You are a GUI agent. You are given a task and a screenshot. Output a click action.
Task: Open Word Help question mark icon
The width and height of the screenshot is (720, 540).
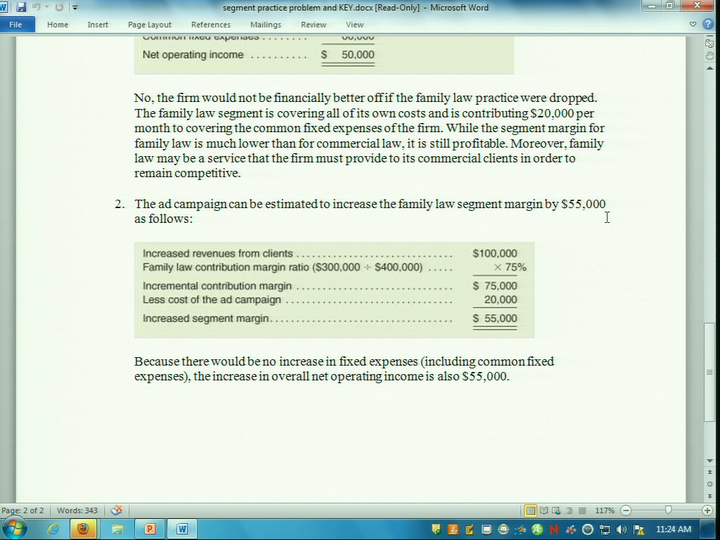(708, 25)
